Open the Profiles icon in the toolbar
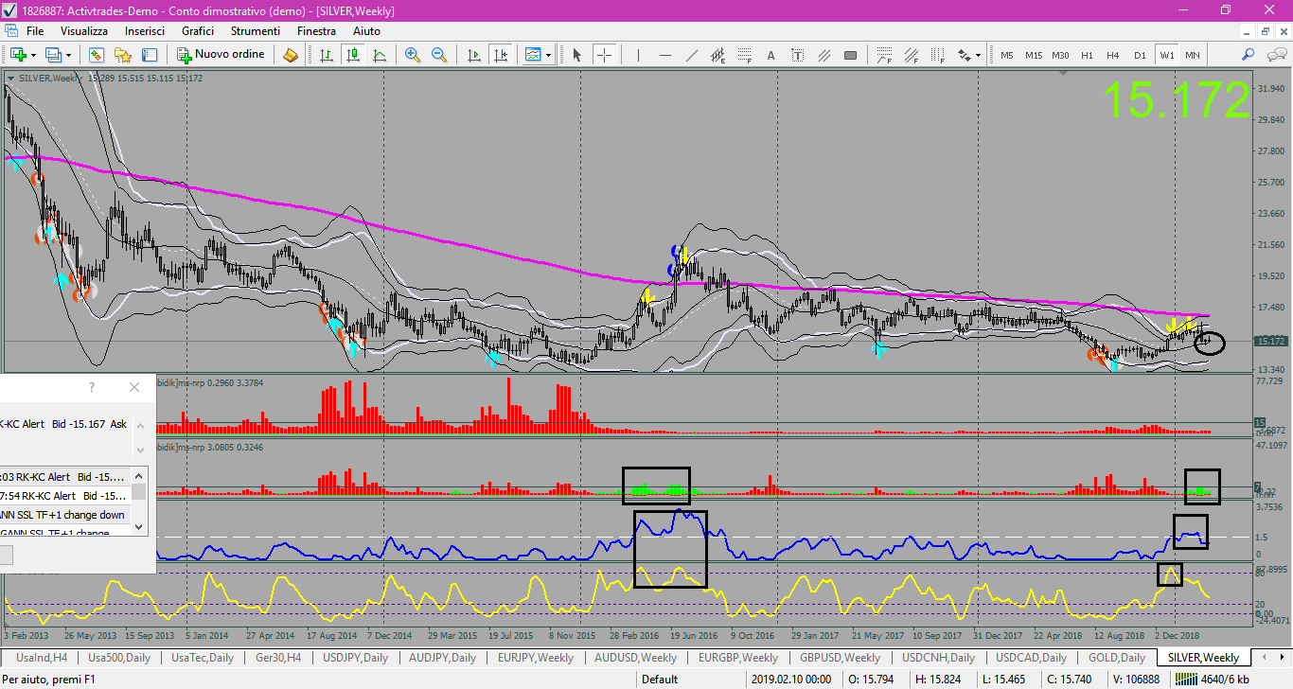This screenshot has height=689, width=1293. (x=53, y=55)
